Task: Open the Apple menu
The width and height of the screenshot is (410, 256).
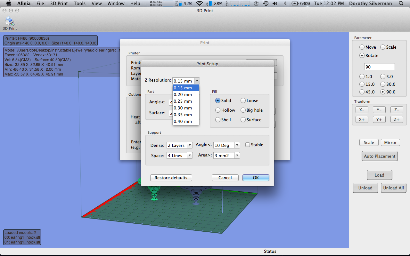Action: 9,4
